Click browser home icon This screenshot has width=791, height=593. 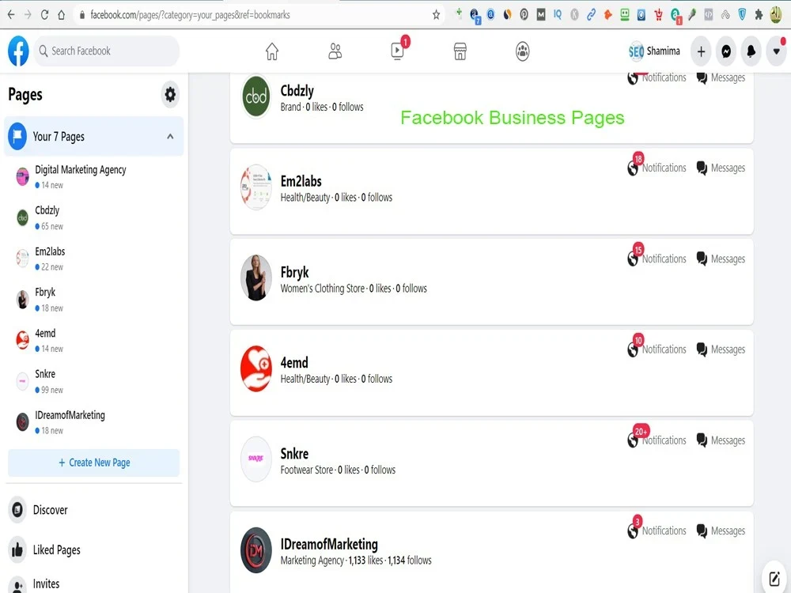pos(62,14)
